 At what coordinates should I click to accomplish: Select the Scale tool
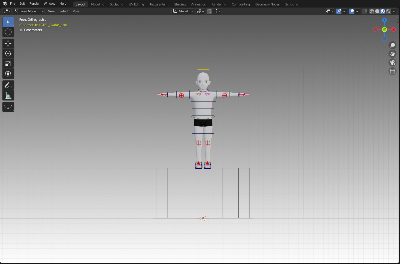click(x=8, y=64)
